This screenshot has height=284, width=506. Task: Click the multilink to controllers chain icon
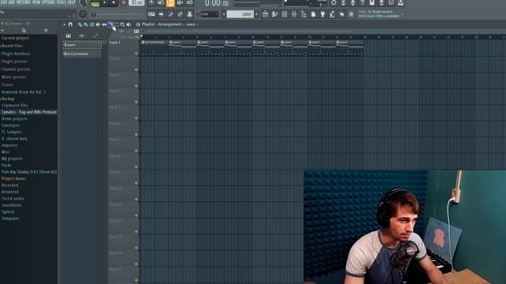pos(180,14)
